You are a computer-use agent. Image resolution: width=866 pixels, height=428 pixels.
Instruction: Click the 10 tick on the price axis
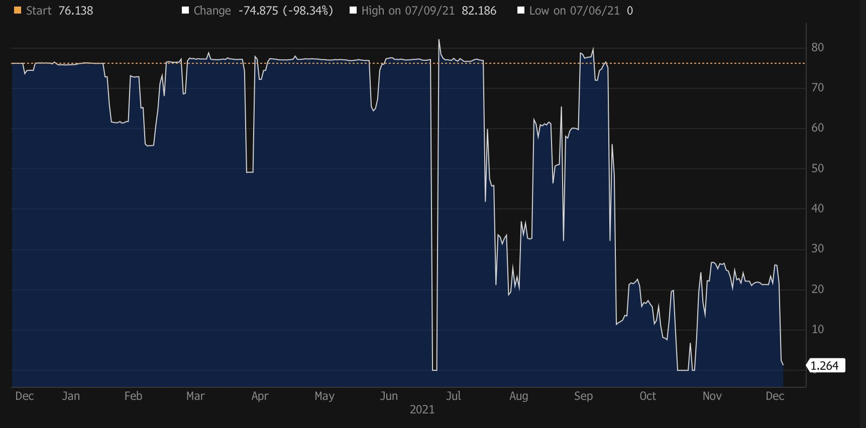817,329
